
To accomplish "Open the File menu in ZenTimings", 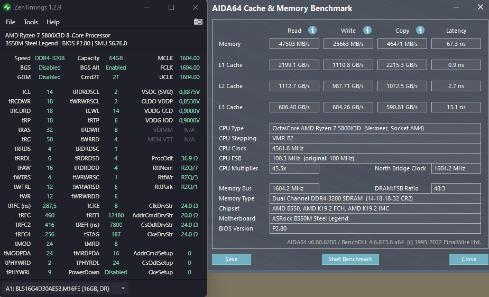I will [x=10, y=22].
